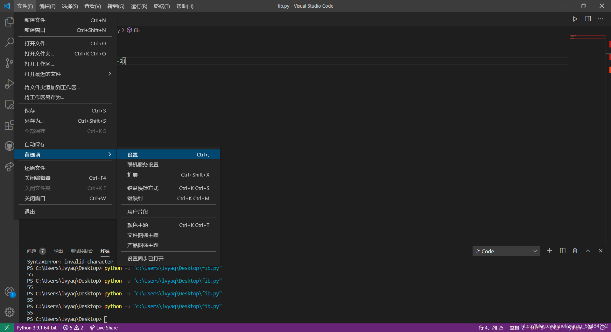Switch to the 输出 panel tab
Viewport: 611px width, 332px height.
tap(58, 251)
